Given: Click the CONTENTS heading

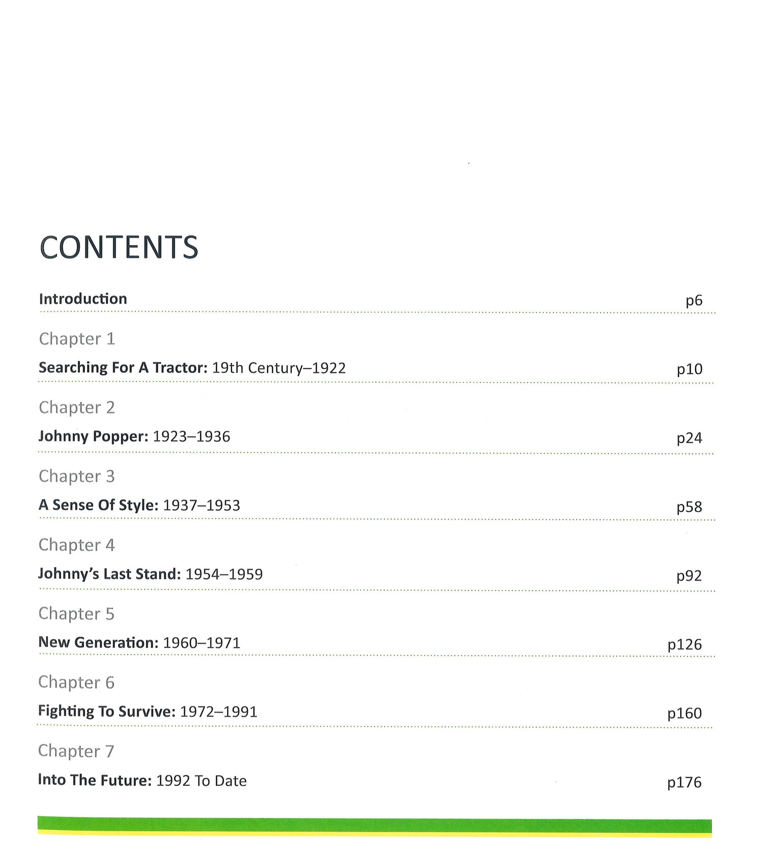Looking at the screenshot, I should coord(119,248).
